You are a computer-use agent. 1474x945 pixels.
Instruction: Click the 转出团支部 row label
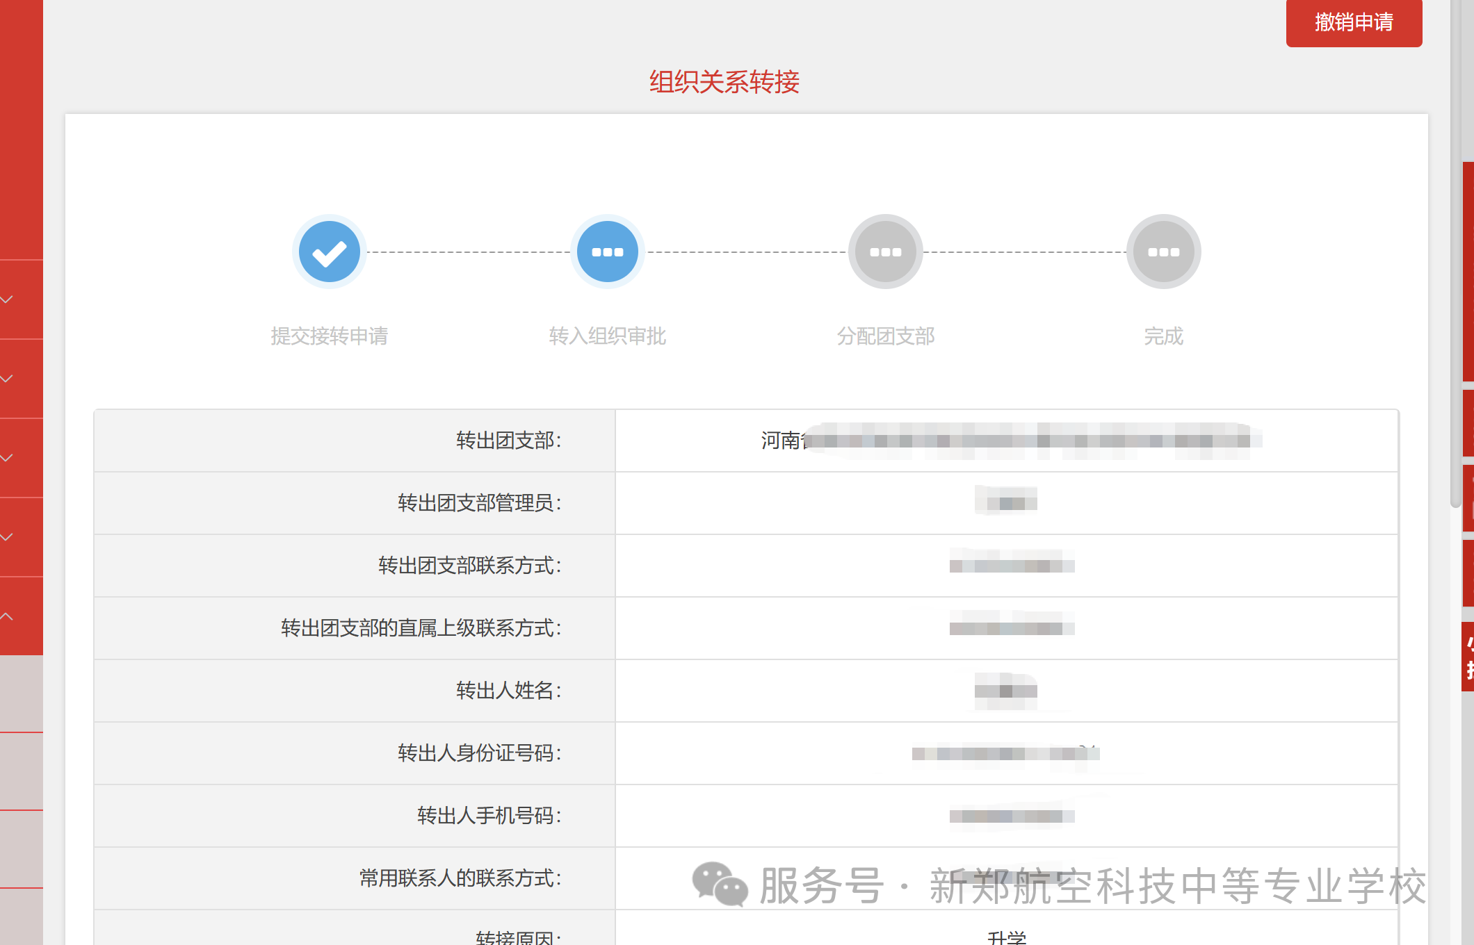pos(509,441)
